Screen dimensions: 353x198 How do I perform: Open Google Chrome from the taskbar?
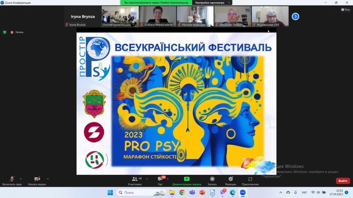click(182, 193)
